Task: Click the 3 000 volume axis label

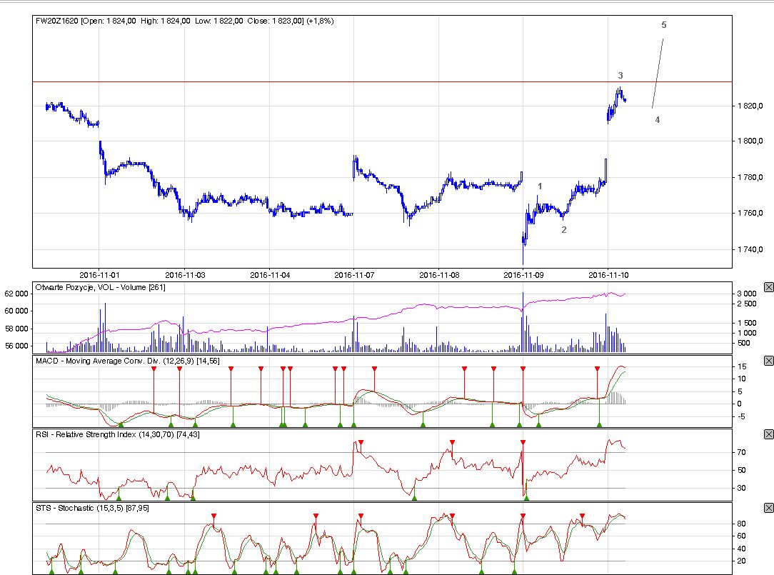Action: tap(747, 294)
